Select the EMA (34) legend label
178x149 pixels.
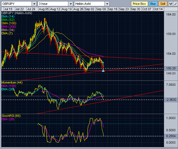[8, 30]
